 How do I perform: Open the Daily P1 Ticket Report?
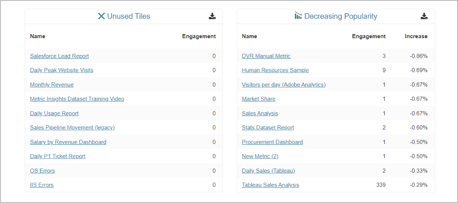(58, 156)
